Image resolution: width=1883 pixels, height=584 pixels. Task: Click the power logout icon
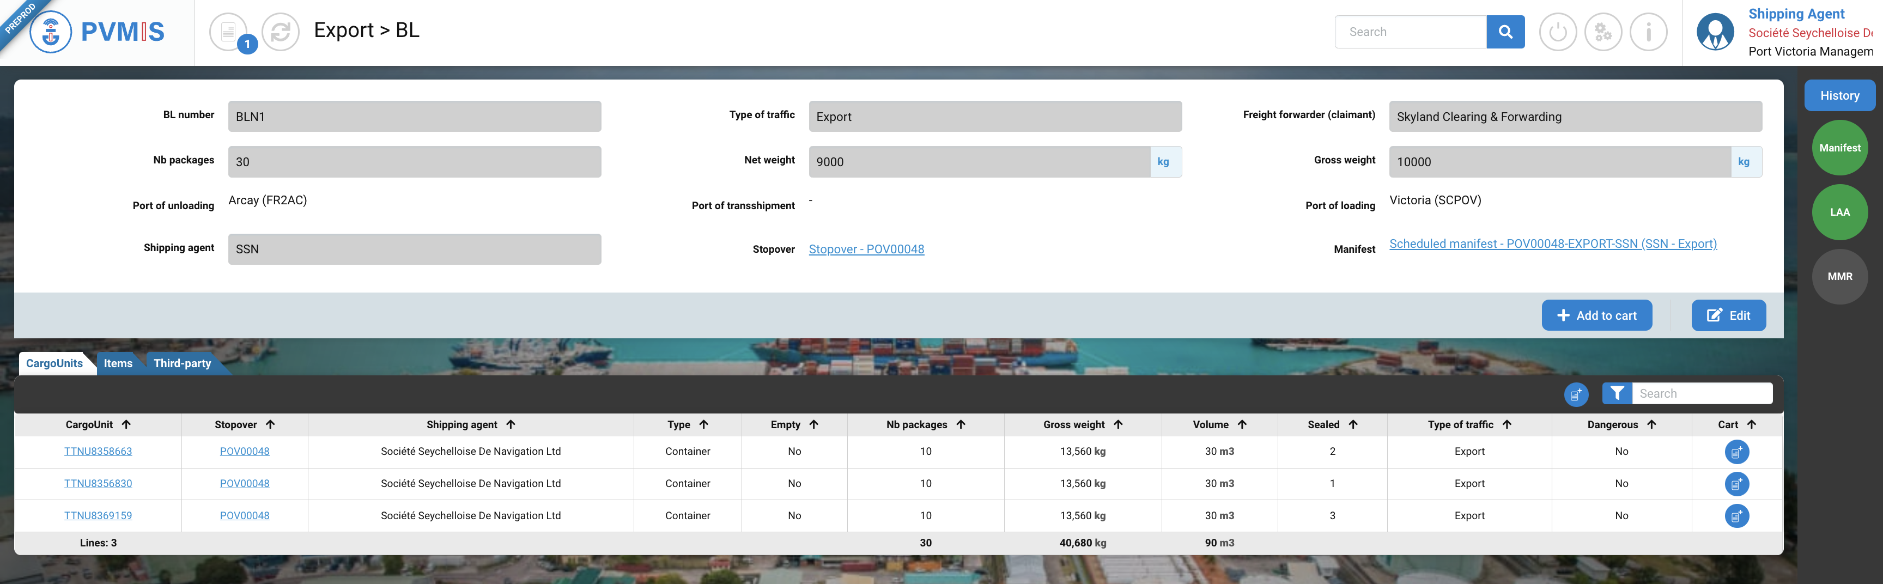(x=1557, y=32)
